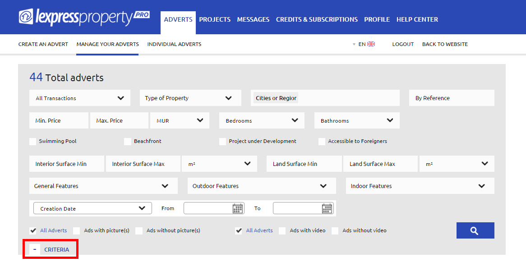Click the Min. Price field
Viewport: 526px width, 262px height.
[x=59, y=120]
